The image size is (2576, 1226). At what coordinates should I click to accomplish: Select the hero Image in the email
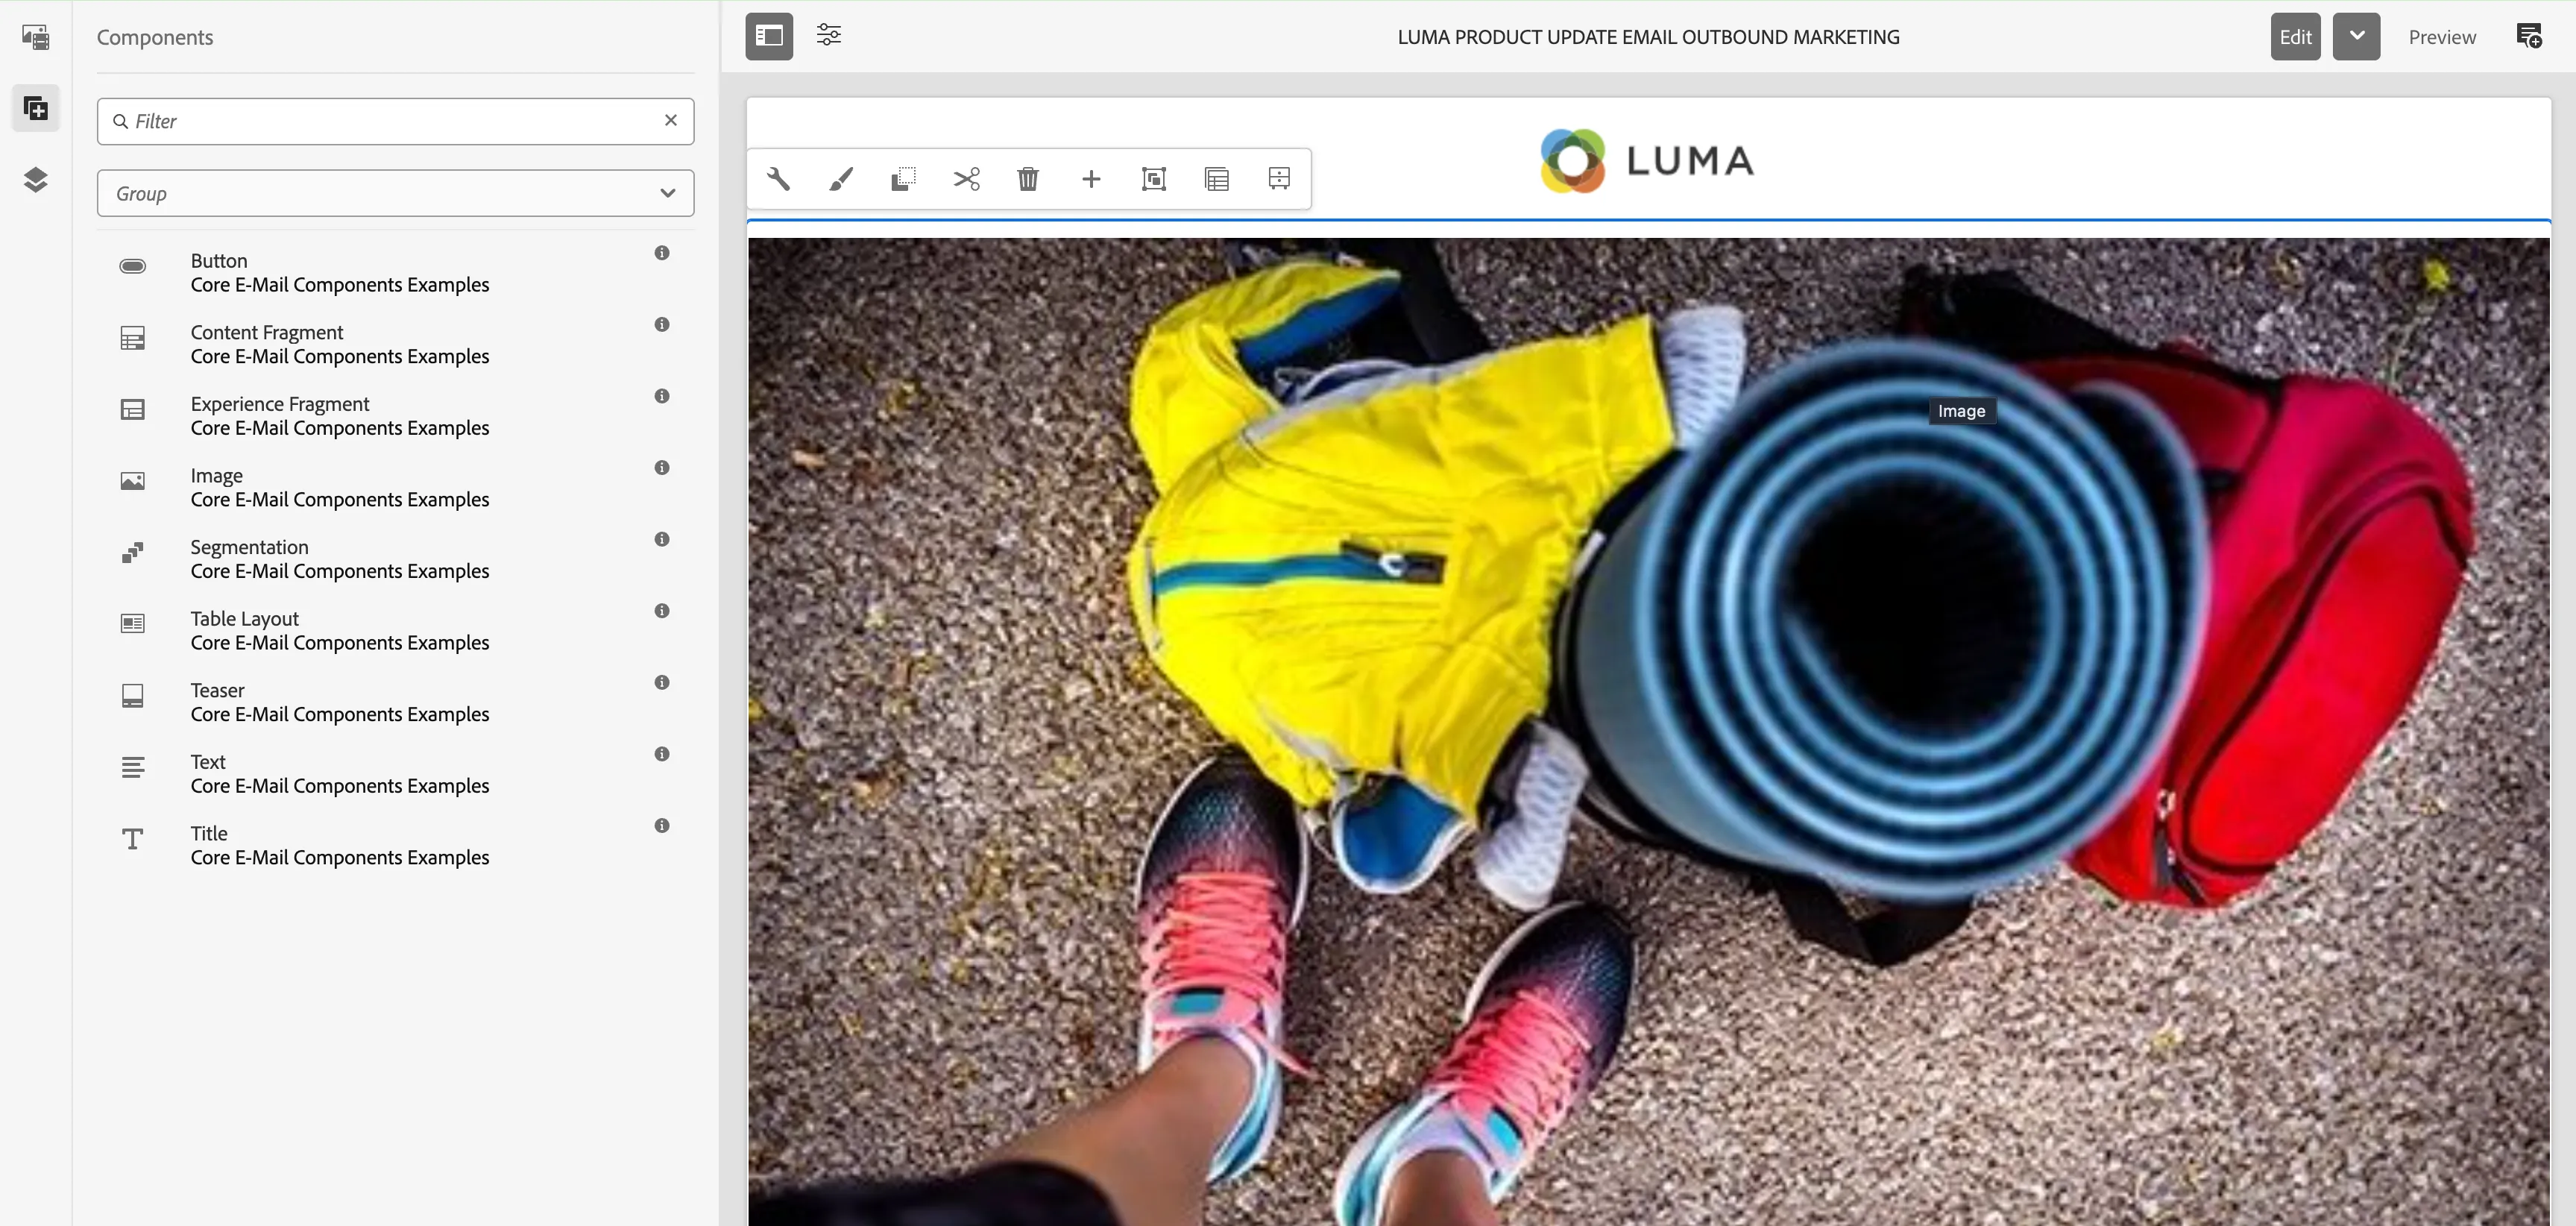pos(1649,731)
